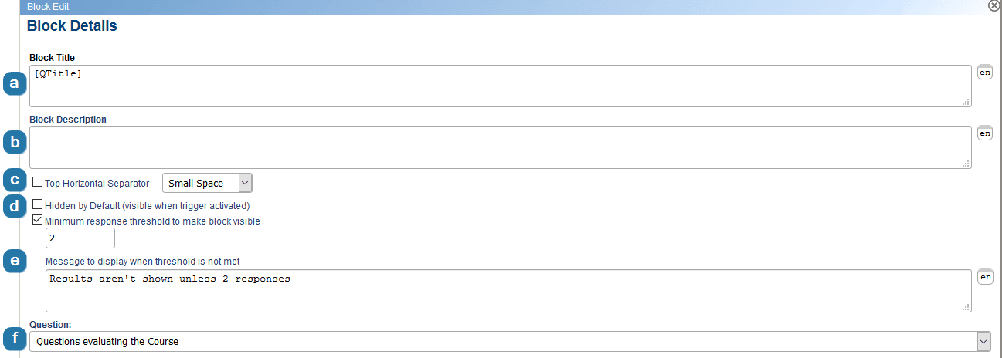The width and height of the screenshot is (1002, 358).
Task: Click the blue 'c' annotation badge
Action: (x=13, y=181)
